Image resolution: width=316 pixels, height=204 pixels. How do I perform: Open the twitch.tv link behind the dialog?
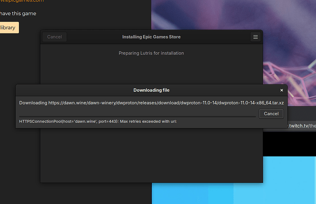tap(302, 126)
